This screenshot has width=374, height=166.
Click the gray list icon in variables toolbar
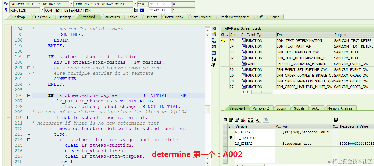click(x=237, y=120)
